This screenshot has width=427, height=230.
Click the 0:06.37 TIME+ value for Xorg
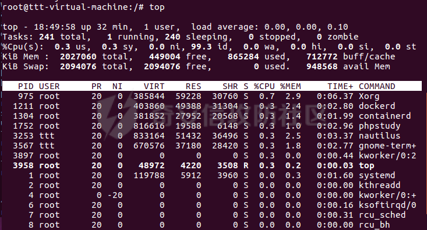click(335, 96)
